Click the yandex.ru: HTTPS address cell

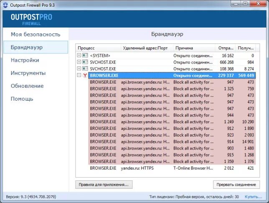(137, 168)
